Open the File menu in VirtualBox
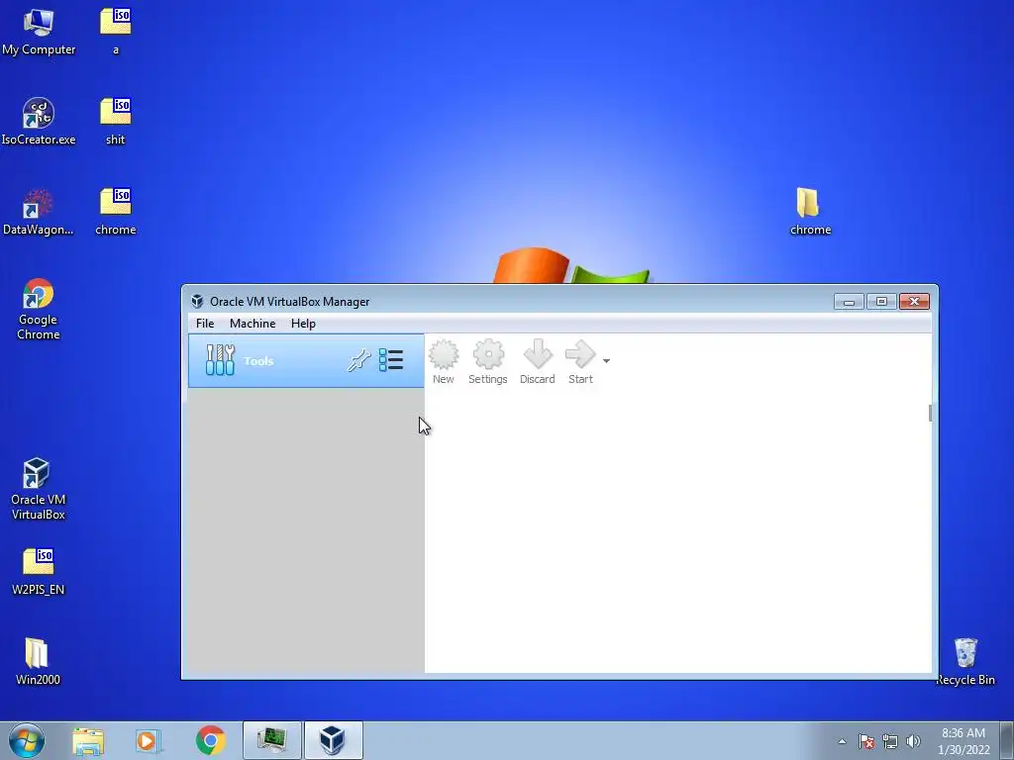The width and height of the screenshot is (1014, 760). [205, 324]
